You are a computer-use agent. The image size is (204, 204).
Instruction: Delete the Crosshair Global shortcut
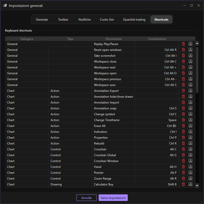coord(183,155)
